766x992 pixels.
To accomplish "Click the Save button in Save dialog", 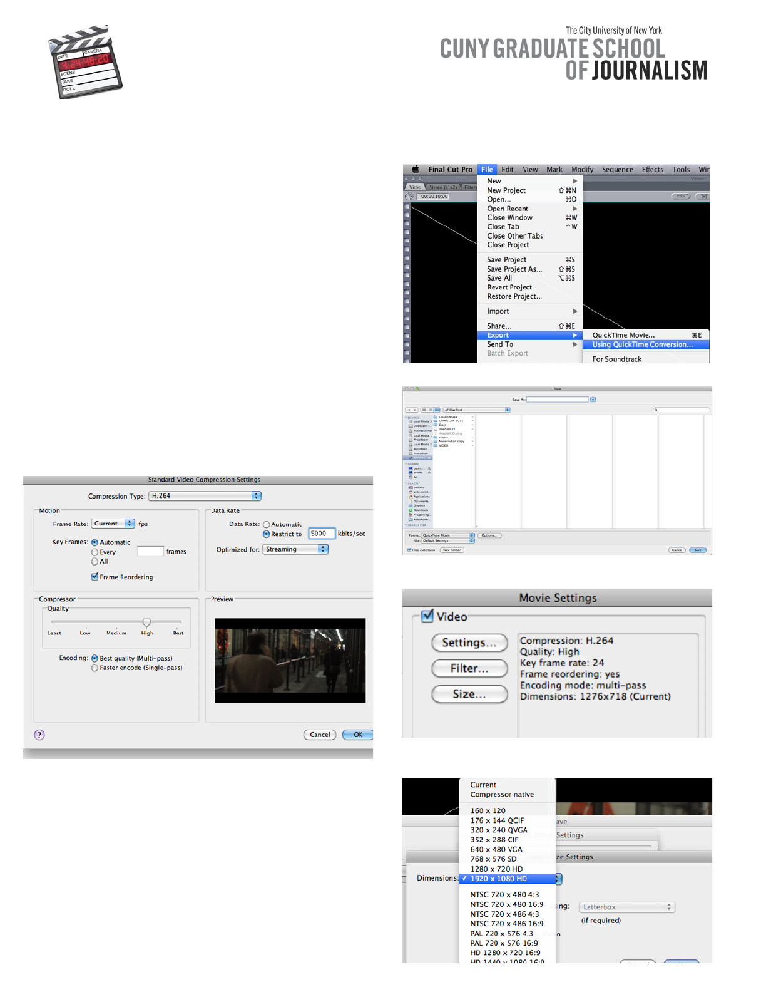I will [x=698, y=550].
